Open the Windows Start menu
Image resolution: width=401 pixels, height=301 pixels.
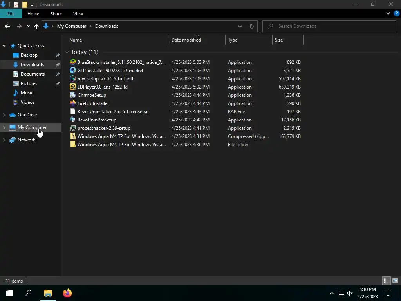pos(9,293)
